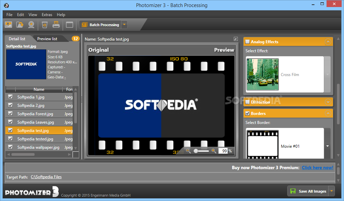Collapse the Analog Effects panel chevron

pos(328,42)
